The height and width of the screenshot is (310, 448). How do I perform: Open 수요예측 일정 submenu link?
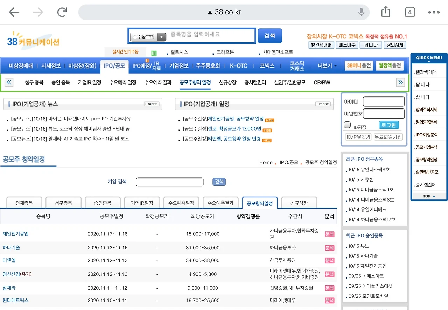pos(123,83)
